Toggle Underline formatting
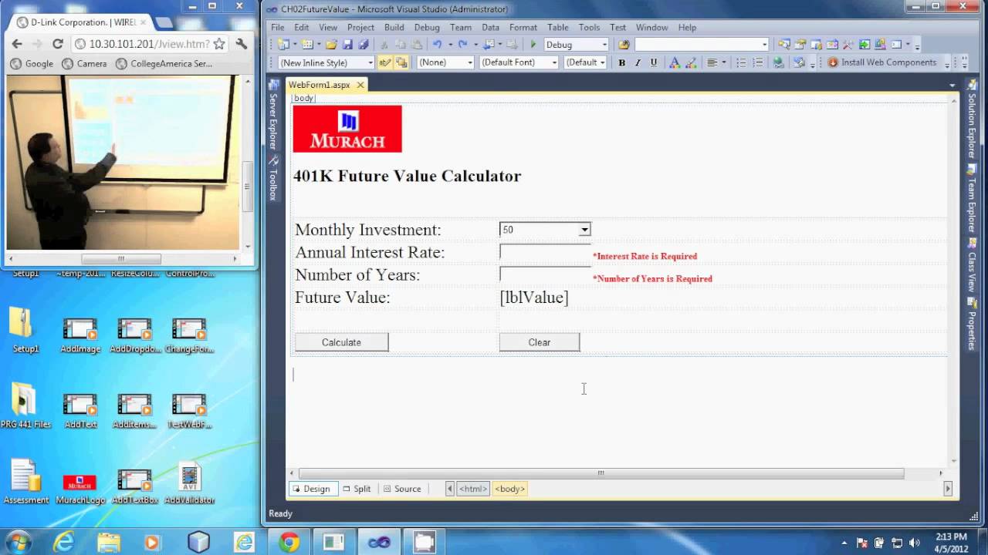The height and width of the screenshot is (555, 988). coord(654,62)
